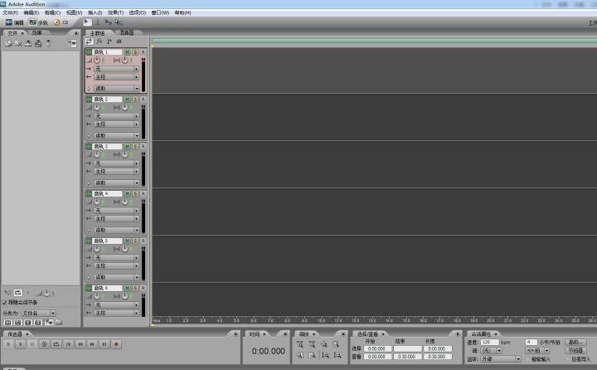The image size is (597, 370).
Task: Open the 效果(T) menu
Action: 115,13
